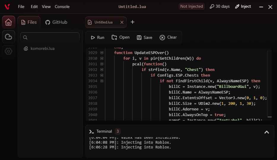Focus the file search field

(x=50, y=37)
